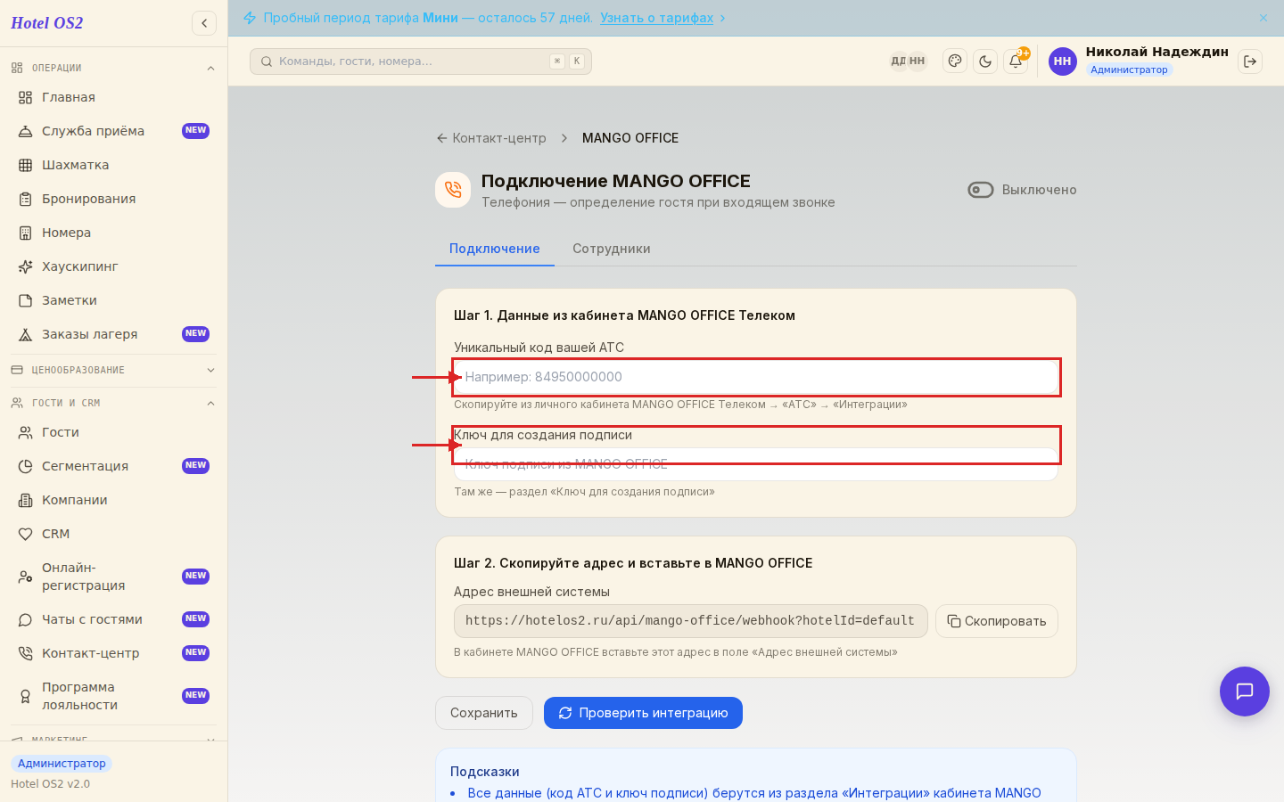The width and height of the screenshot is (1284, 802).
Task: Click the MANGO OFFICE phone header icon
Action: click(x=453, y=190)
